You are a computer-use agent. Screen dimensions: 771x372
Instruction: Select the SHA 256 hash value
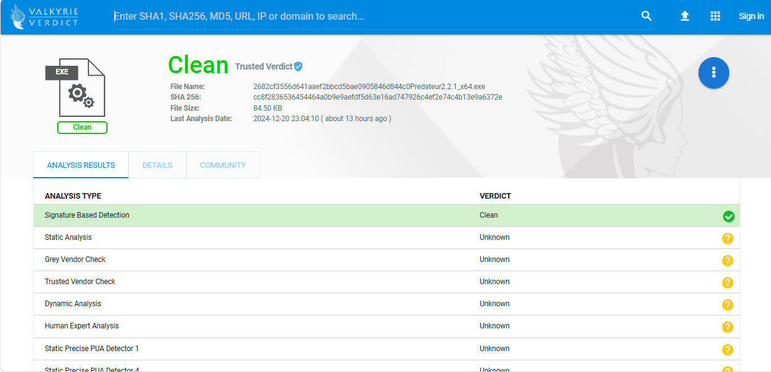[x=378, y=97]
